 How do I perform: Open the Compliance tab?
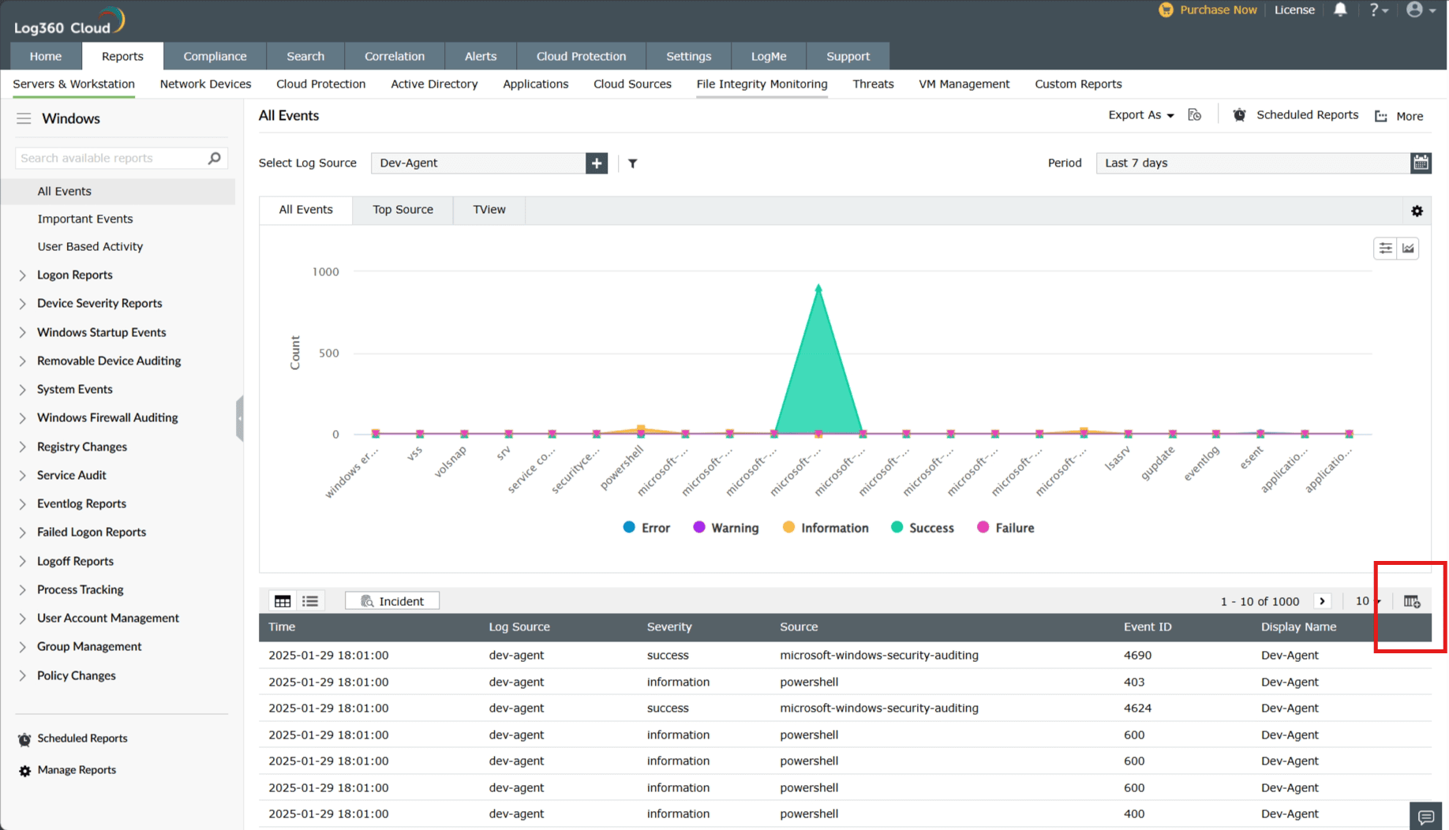215,56
